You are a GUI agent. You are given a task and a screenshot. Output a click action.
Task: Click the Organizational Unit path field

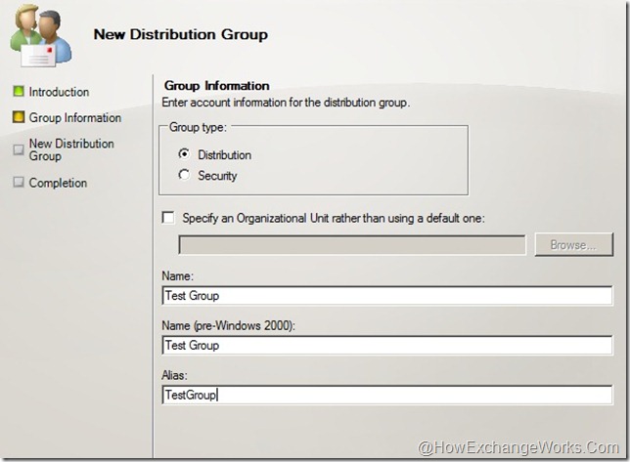tap(352, 244)
